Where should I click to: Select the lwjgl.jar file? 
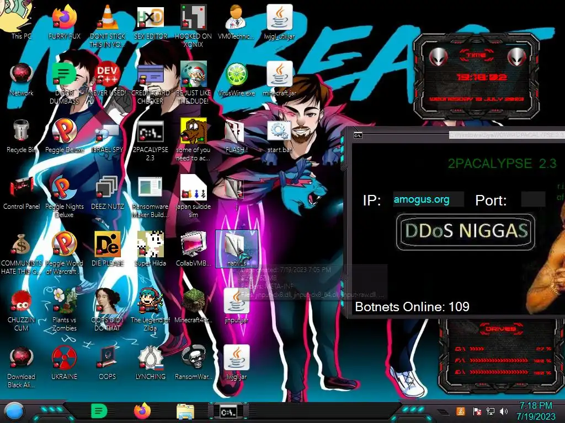click(x=236, y=362)
